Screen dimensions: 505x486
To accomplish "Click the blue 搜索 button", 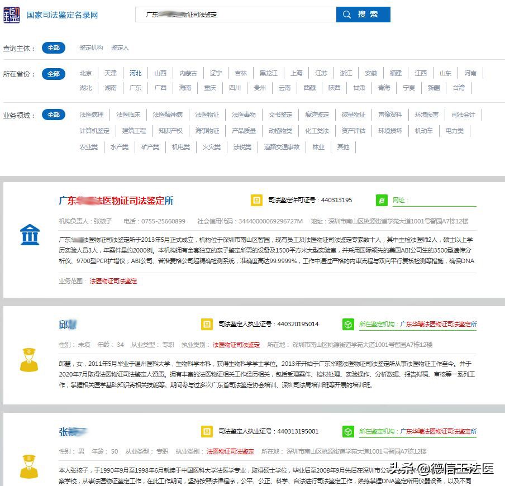I will tap(363, 15).
